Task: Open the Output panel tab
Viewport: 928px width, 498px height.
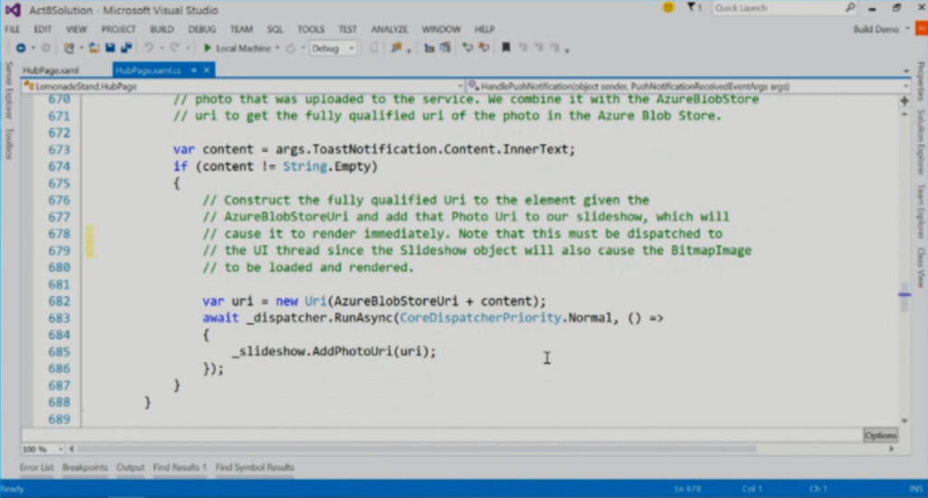Action: coord(130,467)
